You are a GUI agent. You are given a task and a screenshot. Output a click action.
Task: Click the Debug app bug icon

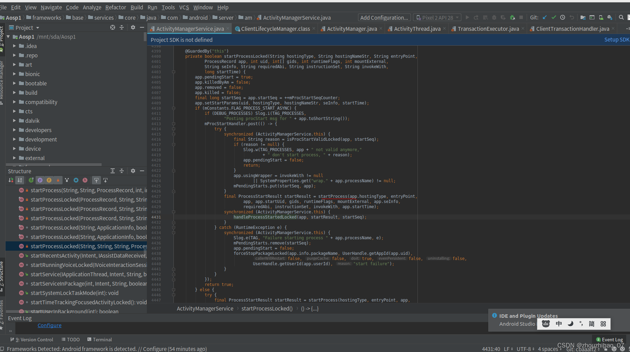[494, 17]
